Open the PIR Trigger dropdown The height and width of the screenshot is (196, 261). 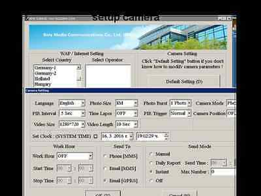click(189, 114)
